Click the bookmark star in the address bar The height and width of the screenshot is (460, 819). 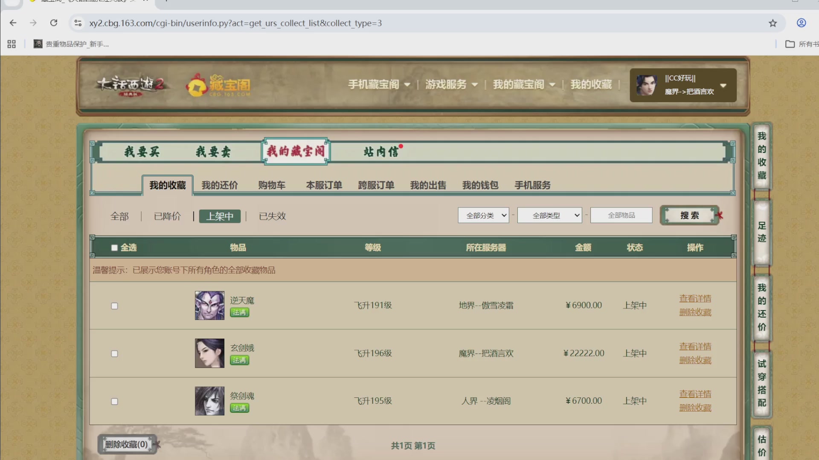(x=773, y=23)
